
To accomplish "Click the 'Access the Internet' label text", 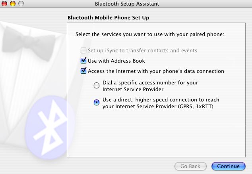I will (x=156, y=71).
